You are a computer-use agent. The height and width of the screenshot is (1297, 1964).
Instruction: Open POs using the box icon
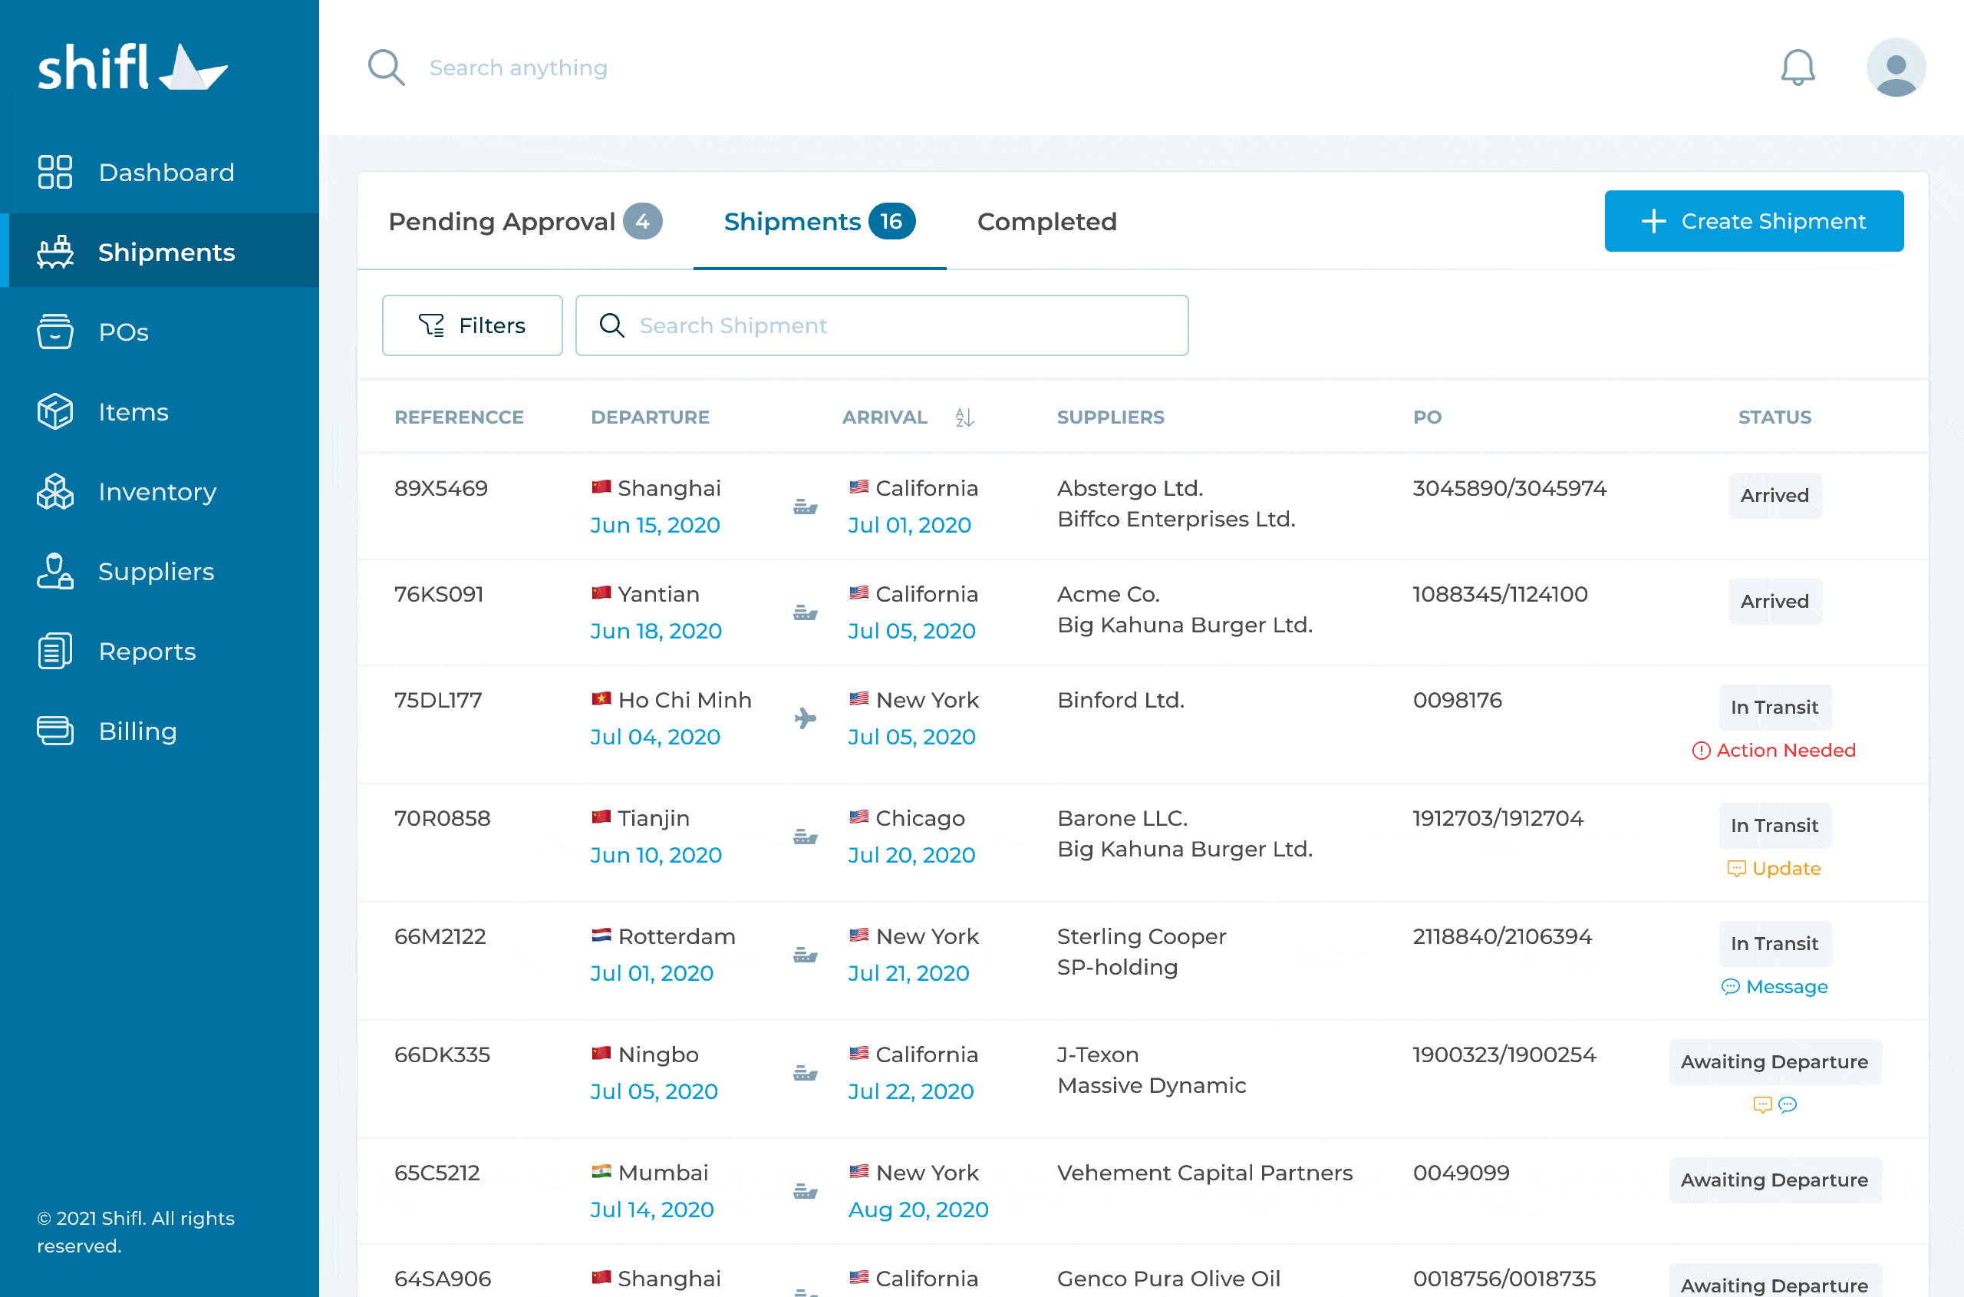[54, 331]
